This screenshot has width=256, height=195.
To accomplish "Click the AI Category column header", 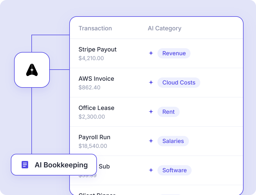I will 165,28.
